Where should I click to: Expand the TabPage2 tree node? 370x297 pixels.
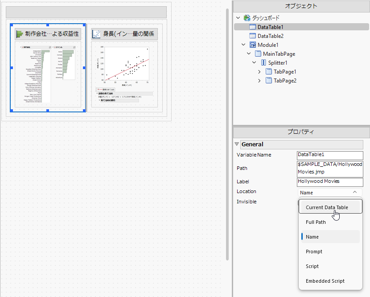click(x=259, y=81)
